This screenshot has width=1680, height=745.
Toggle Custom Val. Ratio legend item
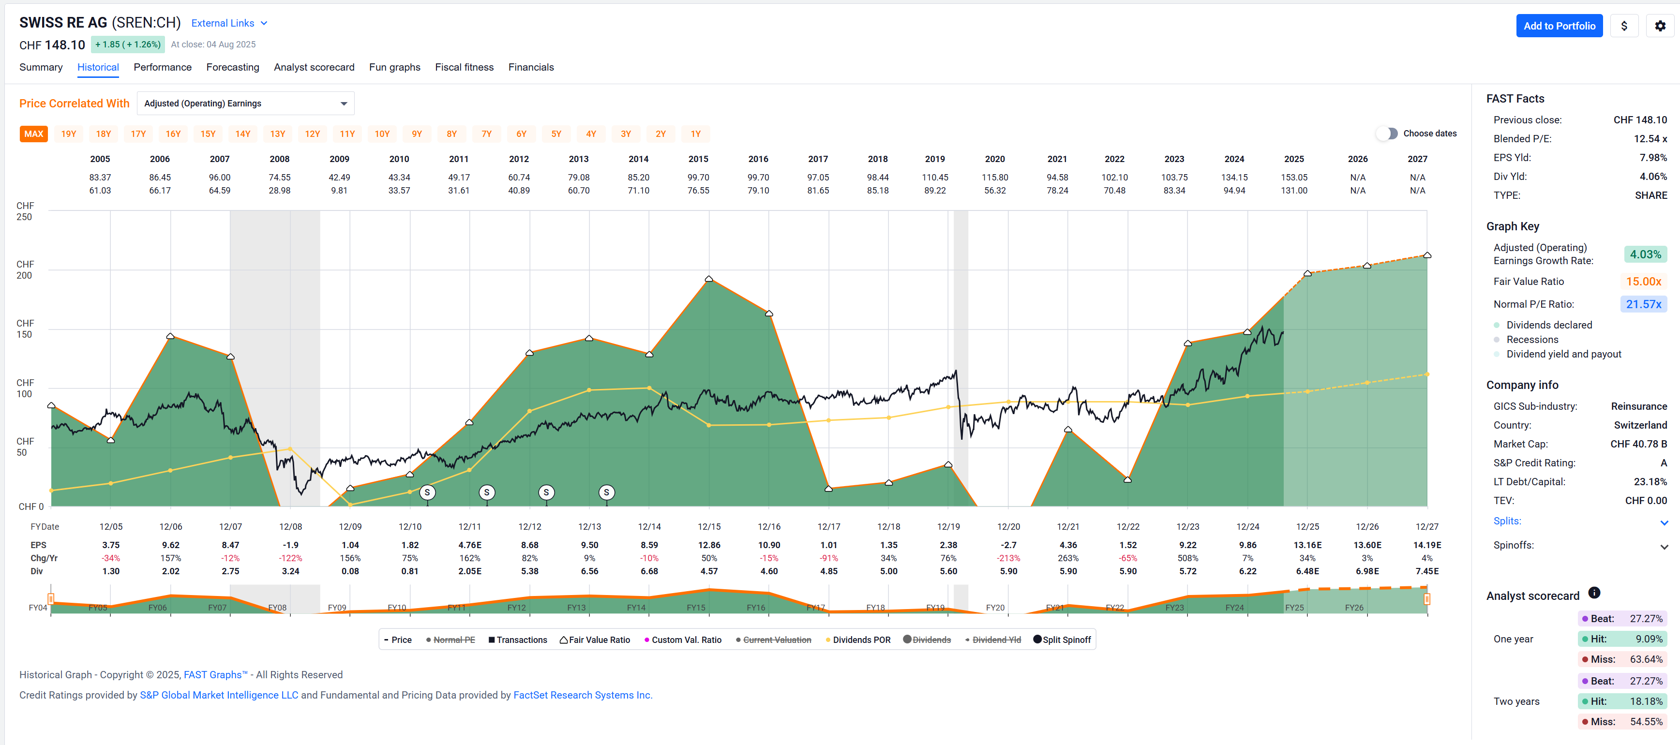coord(683,640)
